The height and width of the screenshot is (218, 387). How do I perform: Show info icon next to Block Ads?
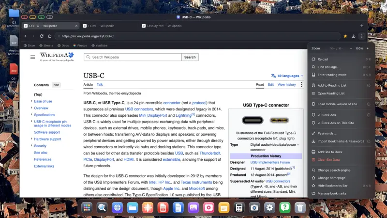369,115
